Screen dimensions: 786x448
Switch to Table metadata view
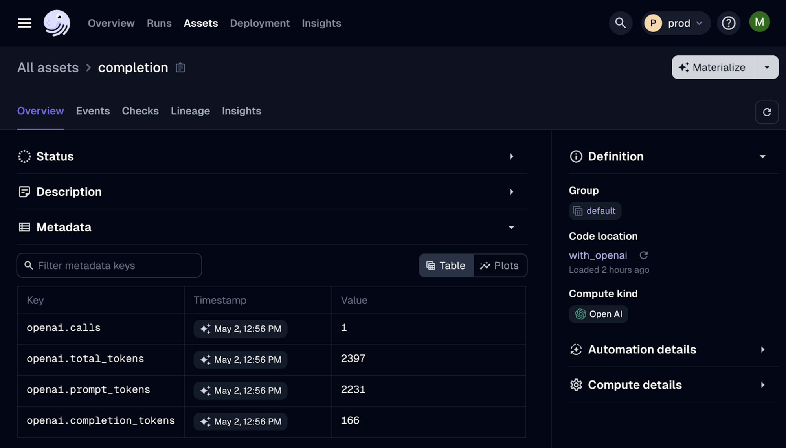[446, 266]
